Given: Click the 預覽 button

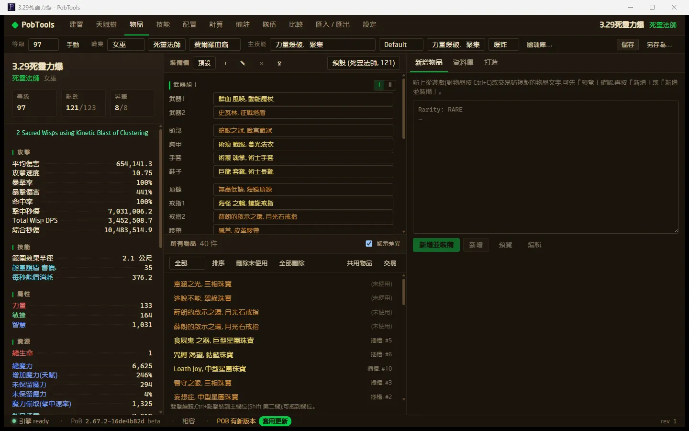Looking at the screenshot, I should tap(505, 245).
